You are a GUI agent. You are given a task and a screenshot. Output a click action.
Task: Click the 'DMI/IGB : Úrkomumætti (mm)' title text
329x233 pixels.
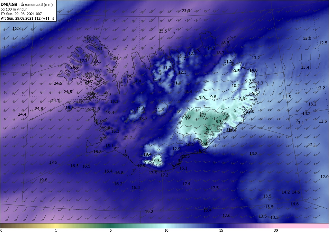point(27,5)
